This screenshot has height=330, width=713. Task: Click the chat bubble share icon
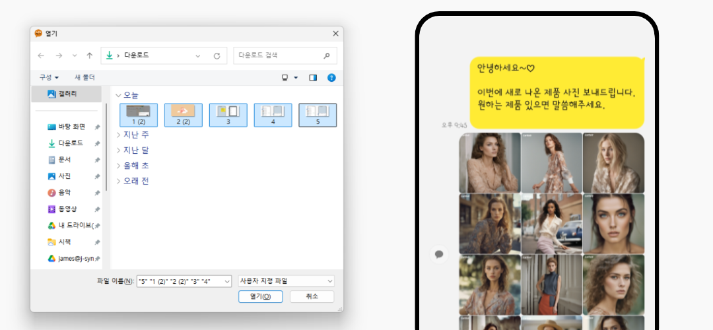(x=438, y=253)
